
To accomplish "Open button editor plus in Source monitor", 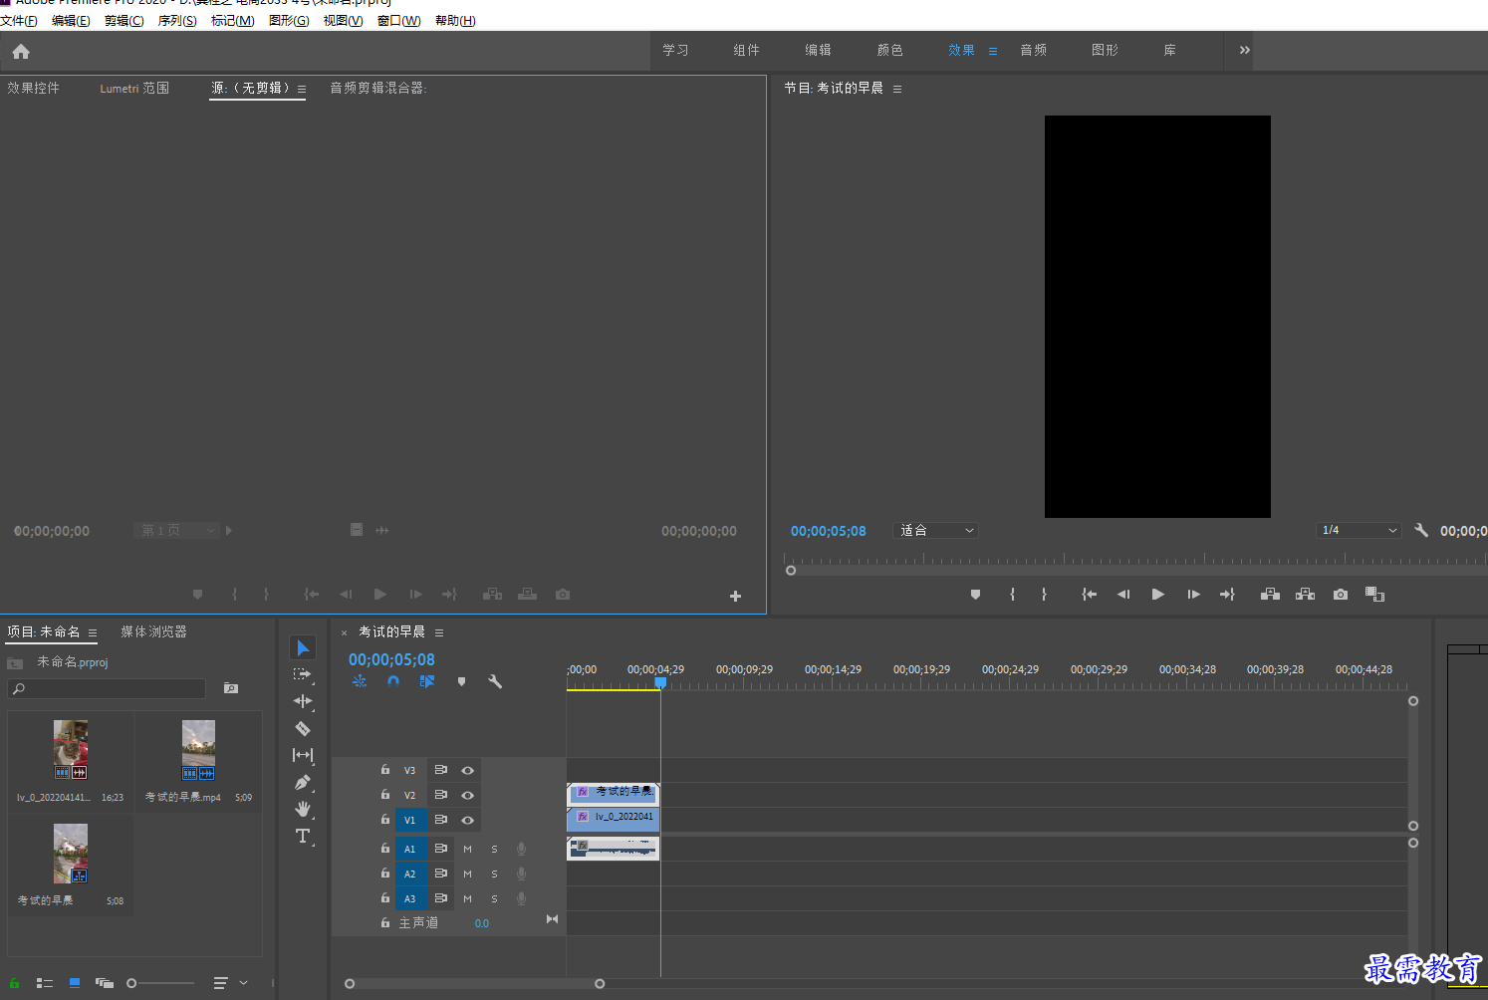I will click(735, 596).
